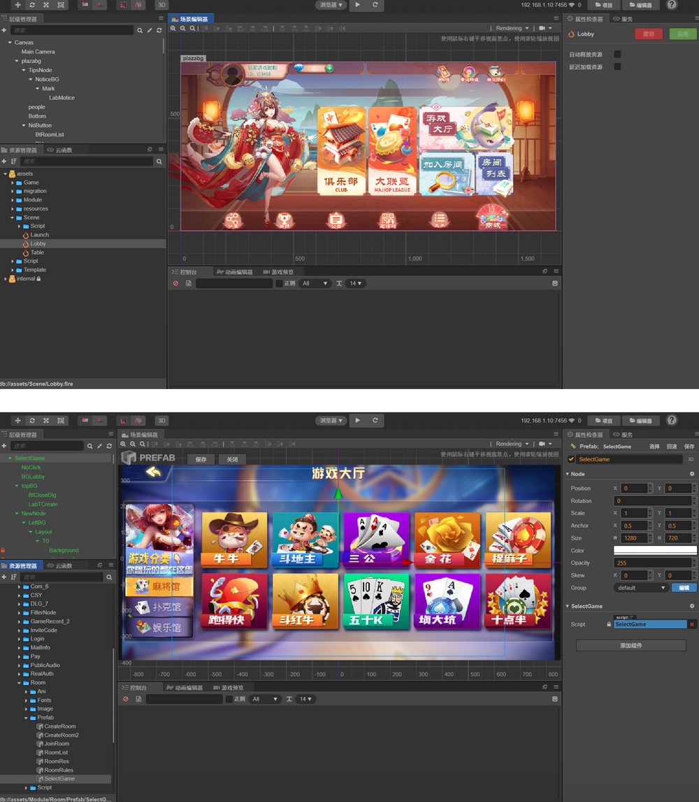This screenshot has width=699, height=802.
Task: Click the lock icon beside Script field
Action: (608, 624)
